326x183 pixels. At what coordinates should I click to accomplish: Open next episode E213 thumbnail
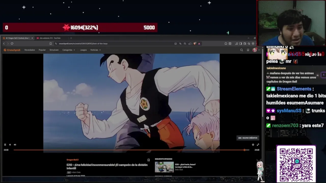click(x=164, y=167)
